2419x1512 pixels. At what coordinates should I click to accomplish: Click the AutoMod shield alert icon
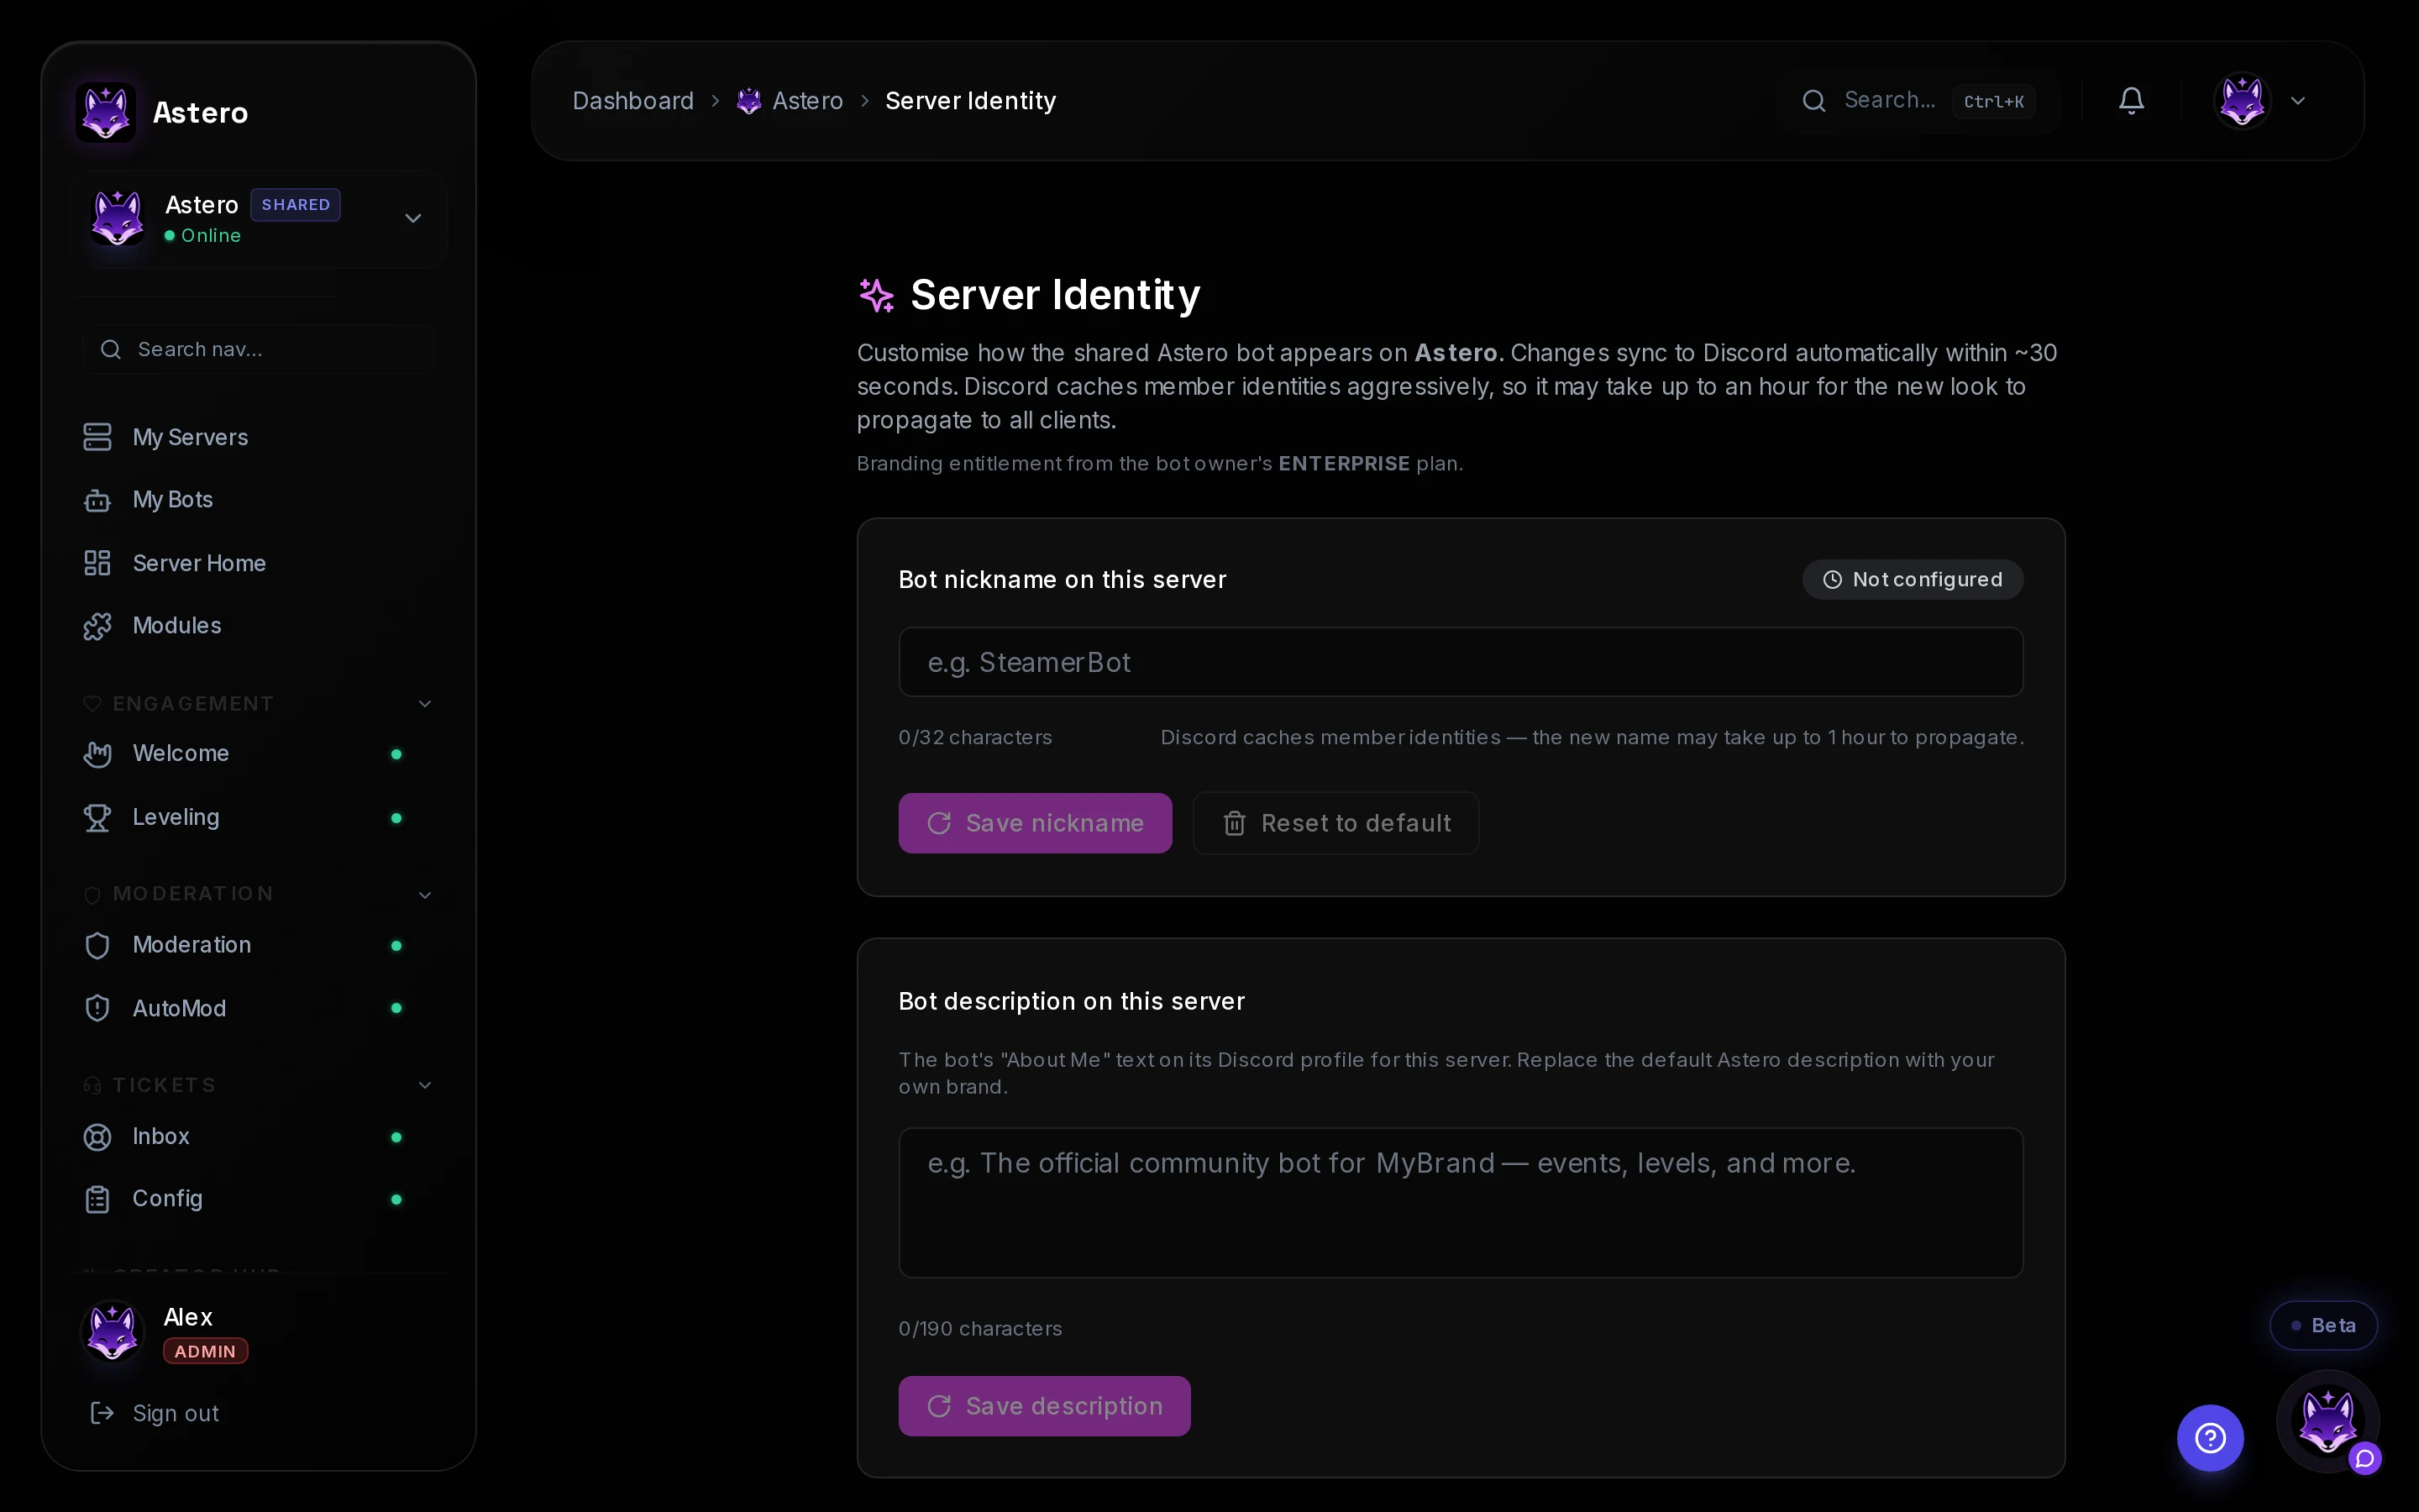click(x=97, y=1008)
